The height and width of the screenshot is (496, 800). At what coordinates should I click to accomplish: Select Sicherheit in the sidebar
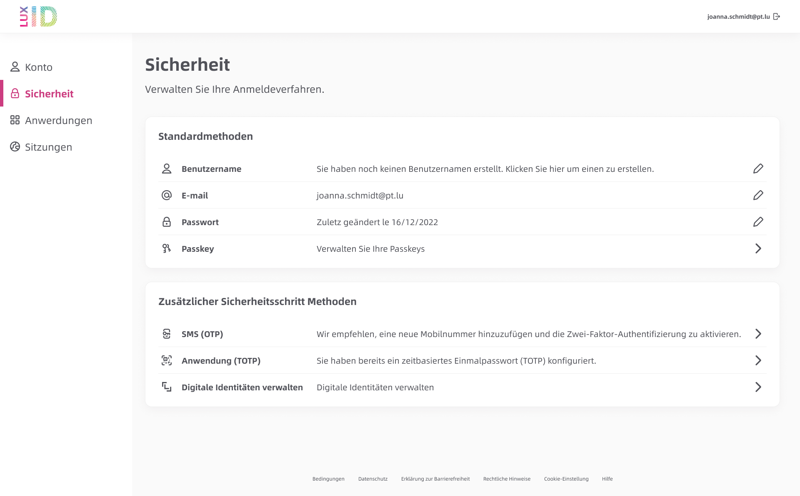66,94
